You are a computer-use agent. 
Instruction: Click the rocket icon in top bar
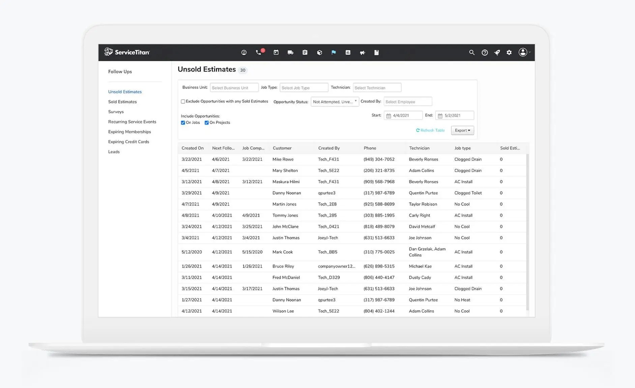497,53
